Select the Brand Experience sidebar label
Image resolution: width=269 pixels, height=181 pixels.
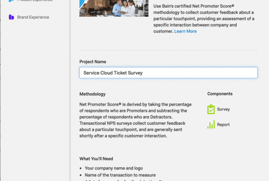[33, 17]
